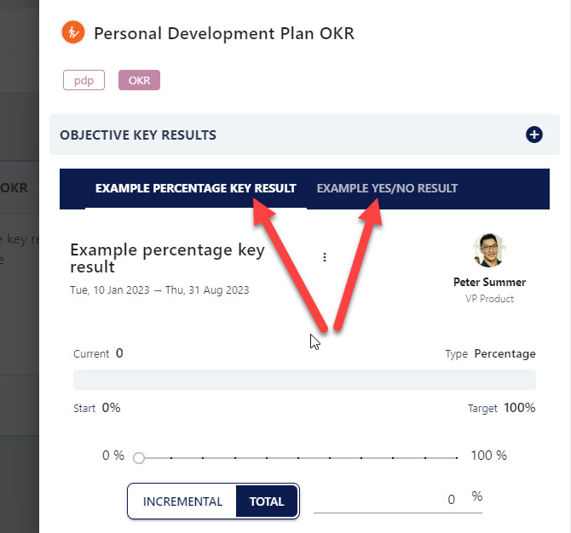Click the 100 % end of slider track
Image resolution: width=571 pixels, height=533 pixels.
(488, 456)
